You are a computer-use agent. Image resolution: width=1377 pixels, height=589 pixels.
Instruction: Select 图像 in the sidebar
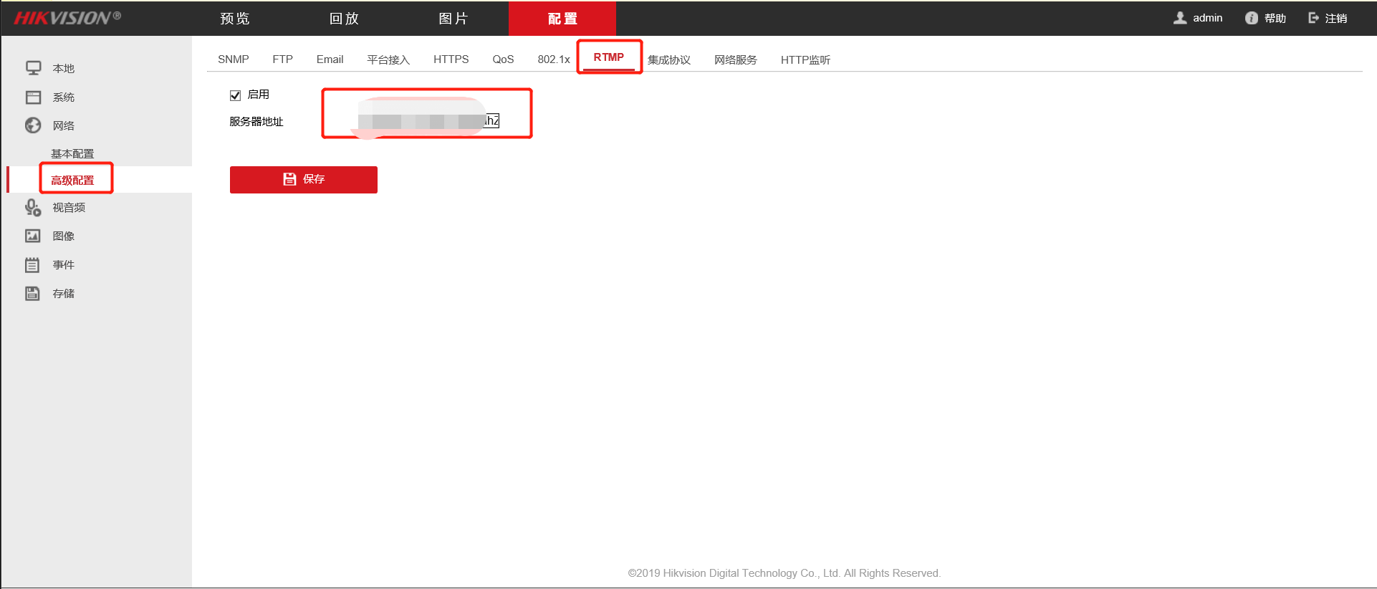[64, 236]
